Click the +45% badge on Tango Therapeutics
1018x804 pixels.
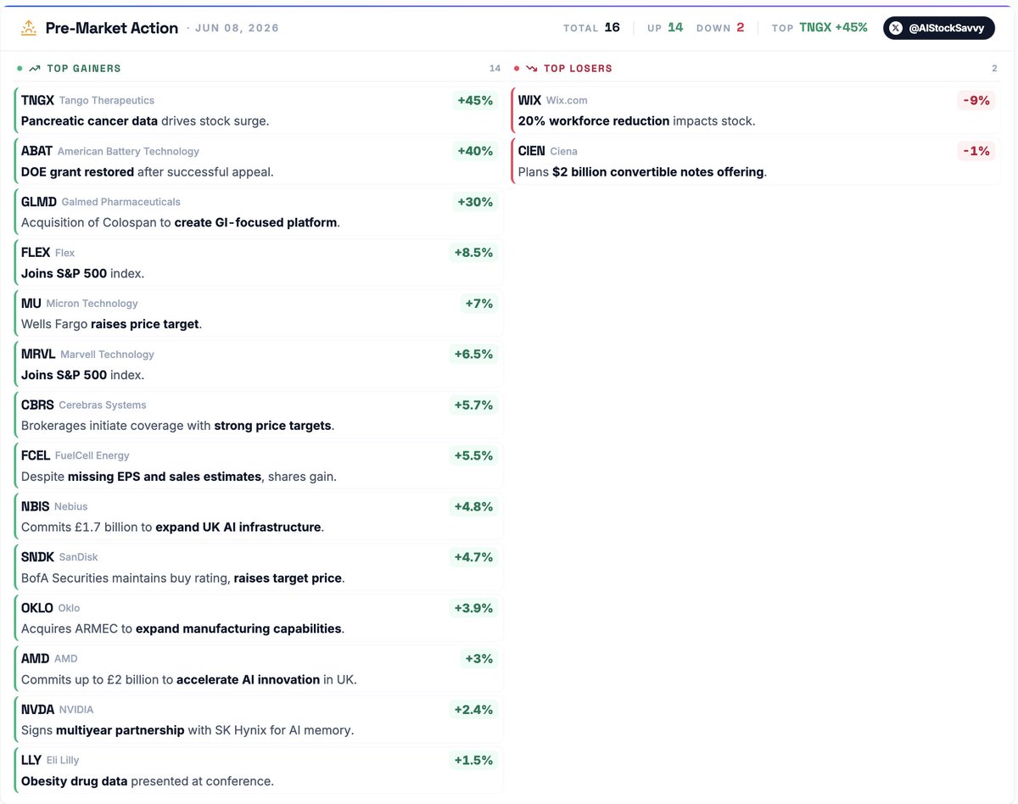pos(475,100)
